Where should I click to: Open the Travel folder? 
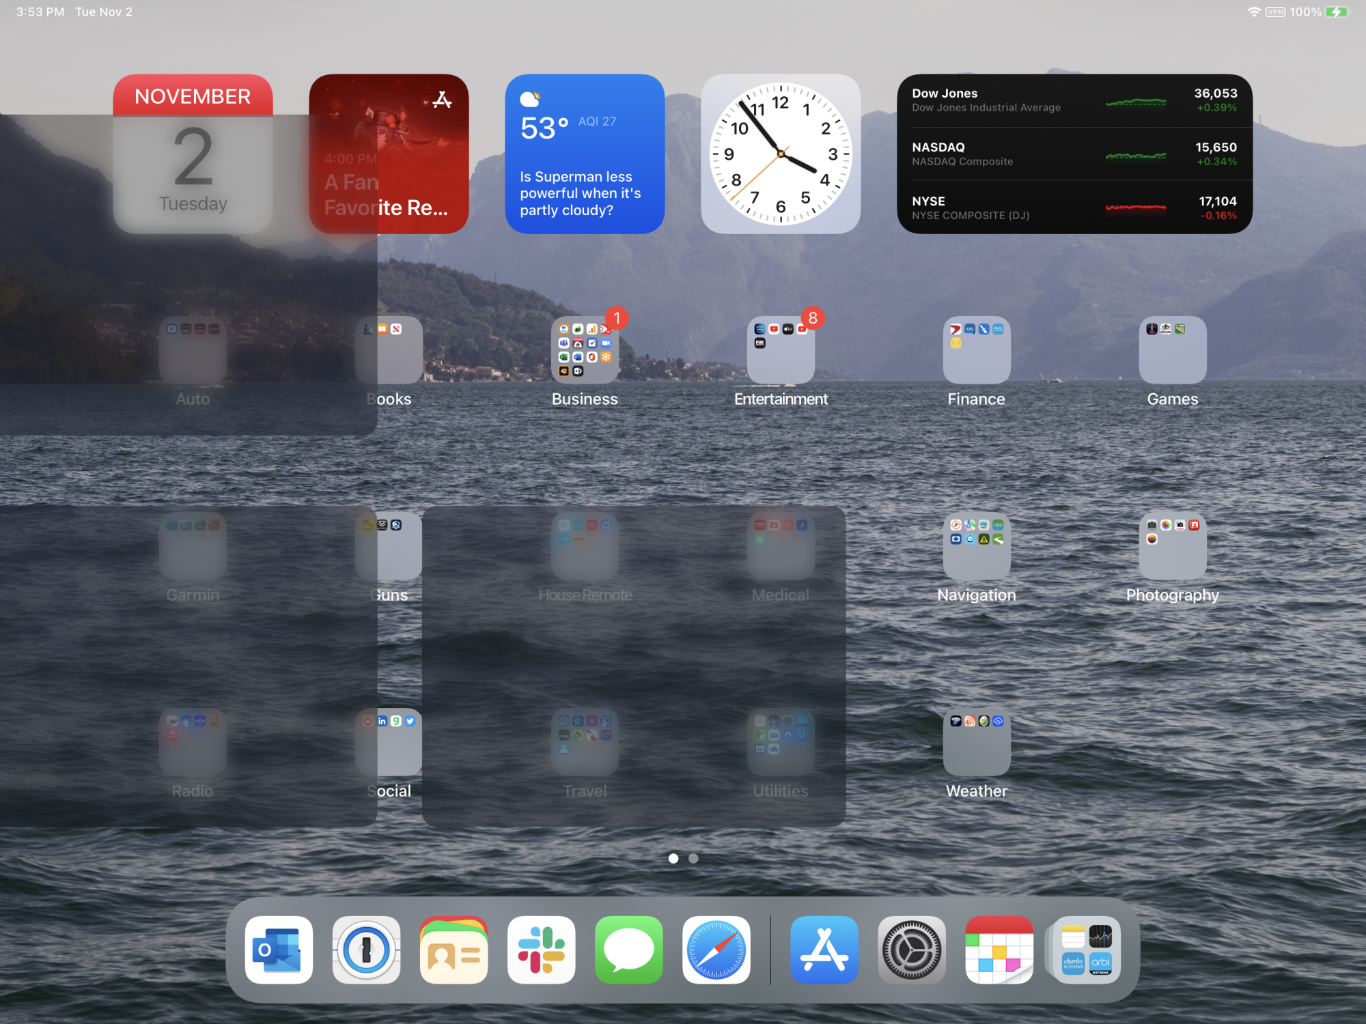coord(585,741)
